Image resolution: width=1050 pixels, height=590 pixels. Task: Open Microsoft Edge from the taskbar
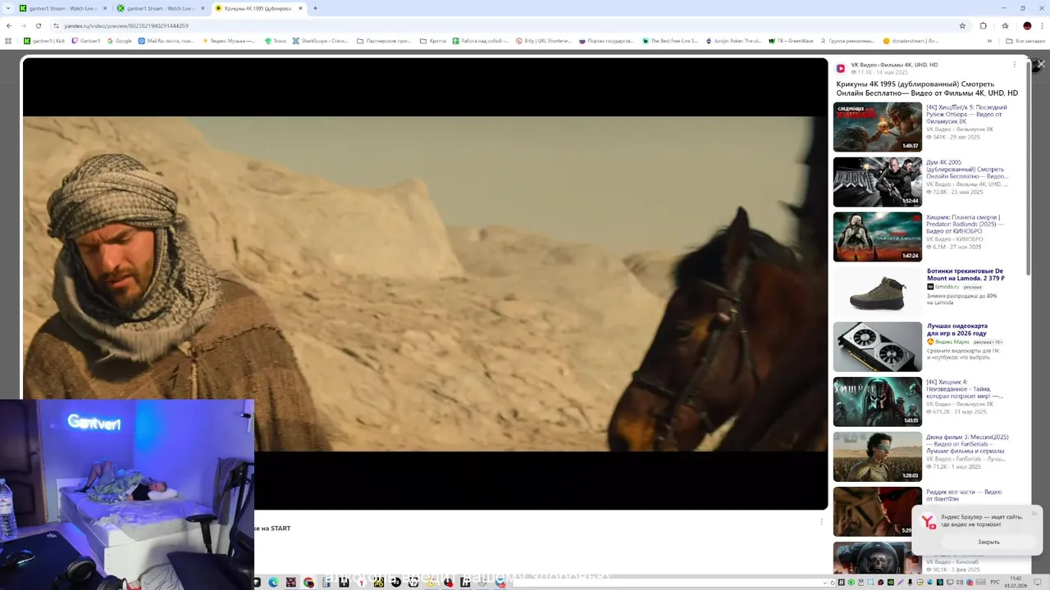(273, 582)
